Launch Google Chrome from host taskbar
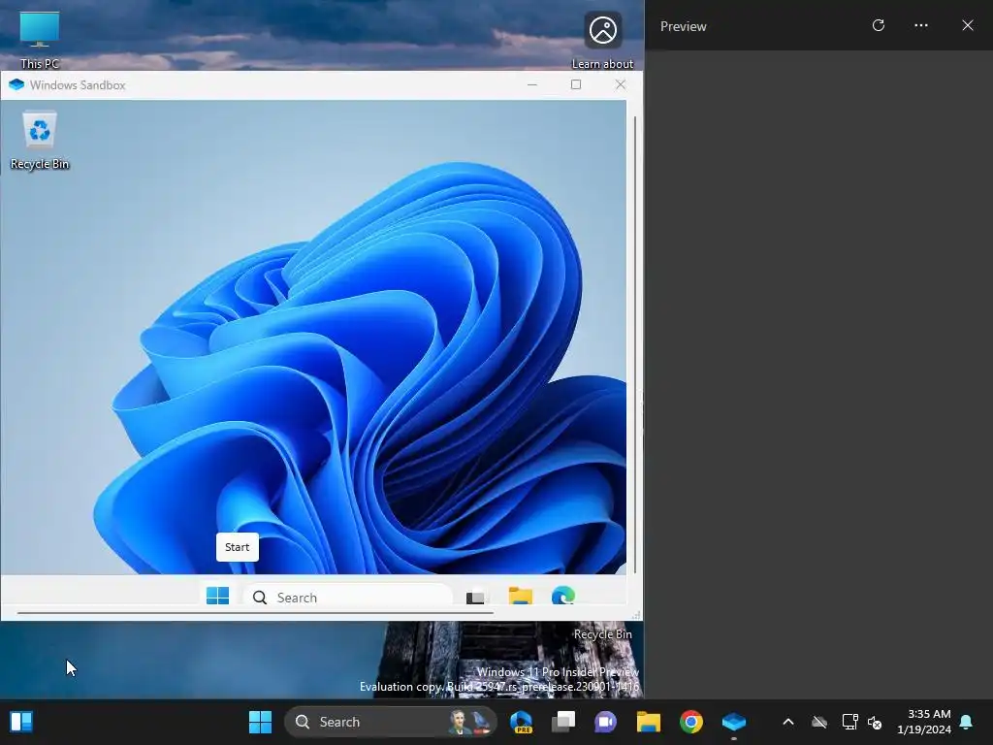 690,722
